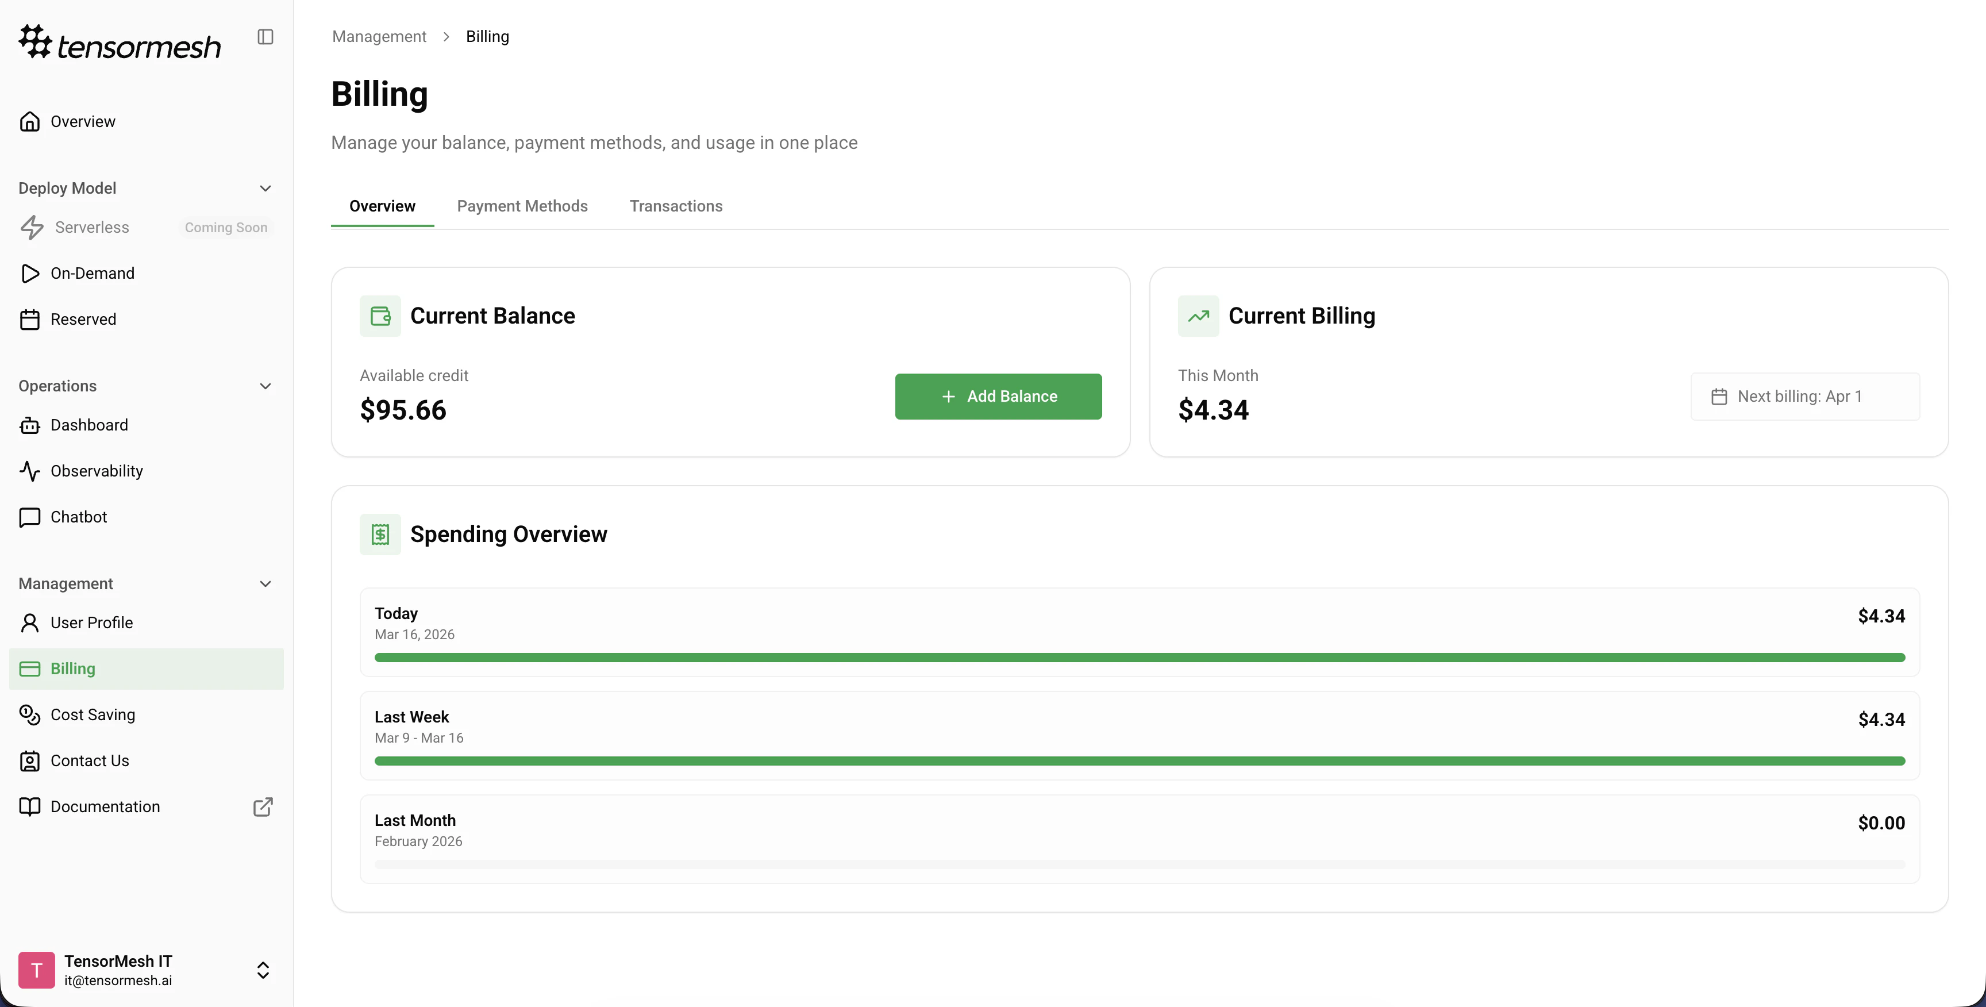Toggle the TensorMesh IT account switcher
This screenshot has height=1007, width=1986.
263,970
